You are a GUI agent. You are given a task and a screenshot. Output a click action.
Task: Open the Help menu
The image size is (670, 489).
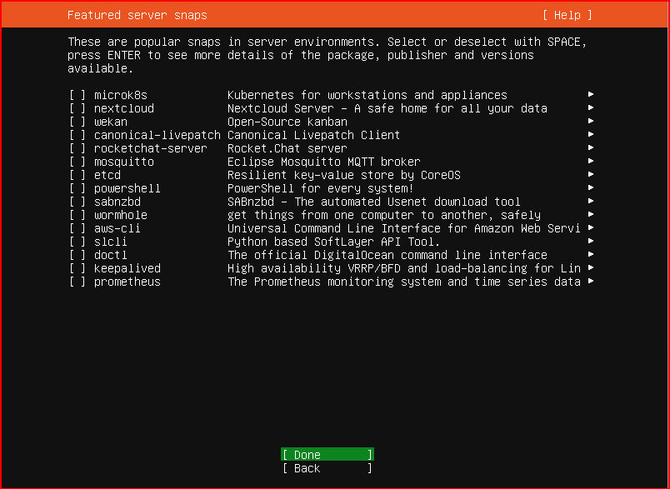click(567, 15)
